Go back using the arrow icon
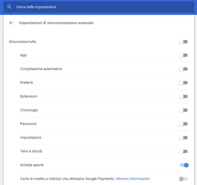The height and width of the screenshot is (185, 197). tap(11, 23)
